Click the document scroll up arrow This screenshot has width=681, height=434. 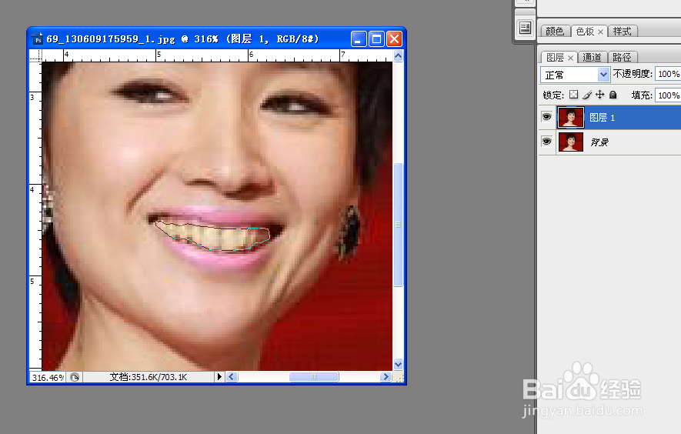(x=399, y=55)
